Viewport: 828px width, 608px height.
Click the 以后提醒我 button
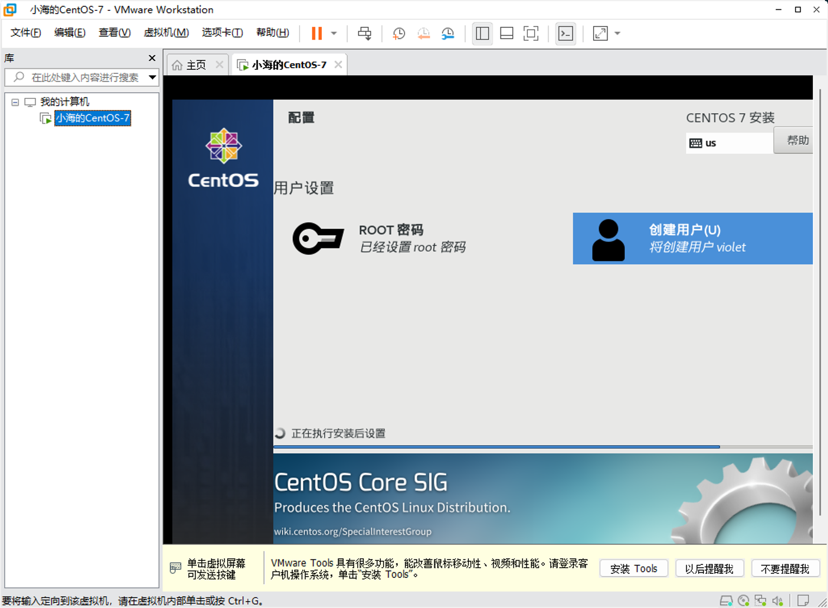(709, 569)
